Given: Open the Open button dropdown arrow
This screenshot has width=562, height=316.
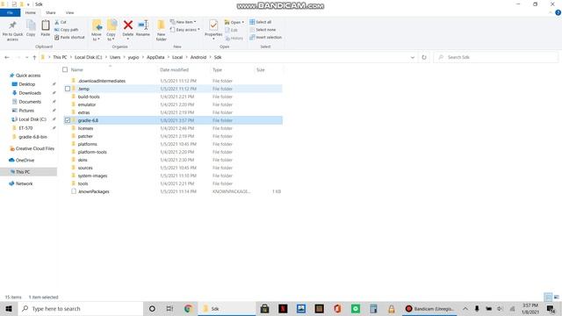Looking at the screenshot, I should tap(242, 22).
